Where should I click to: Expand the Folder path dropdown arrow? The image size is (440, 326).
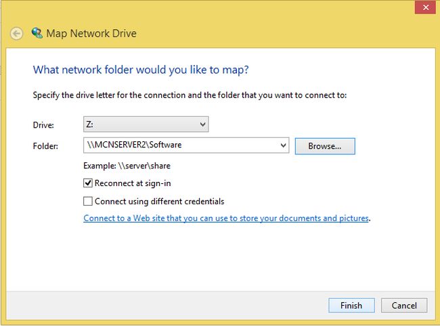(283, 145)
